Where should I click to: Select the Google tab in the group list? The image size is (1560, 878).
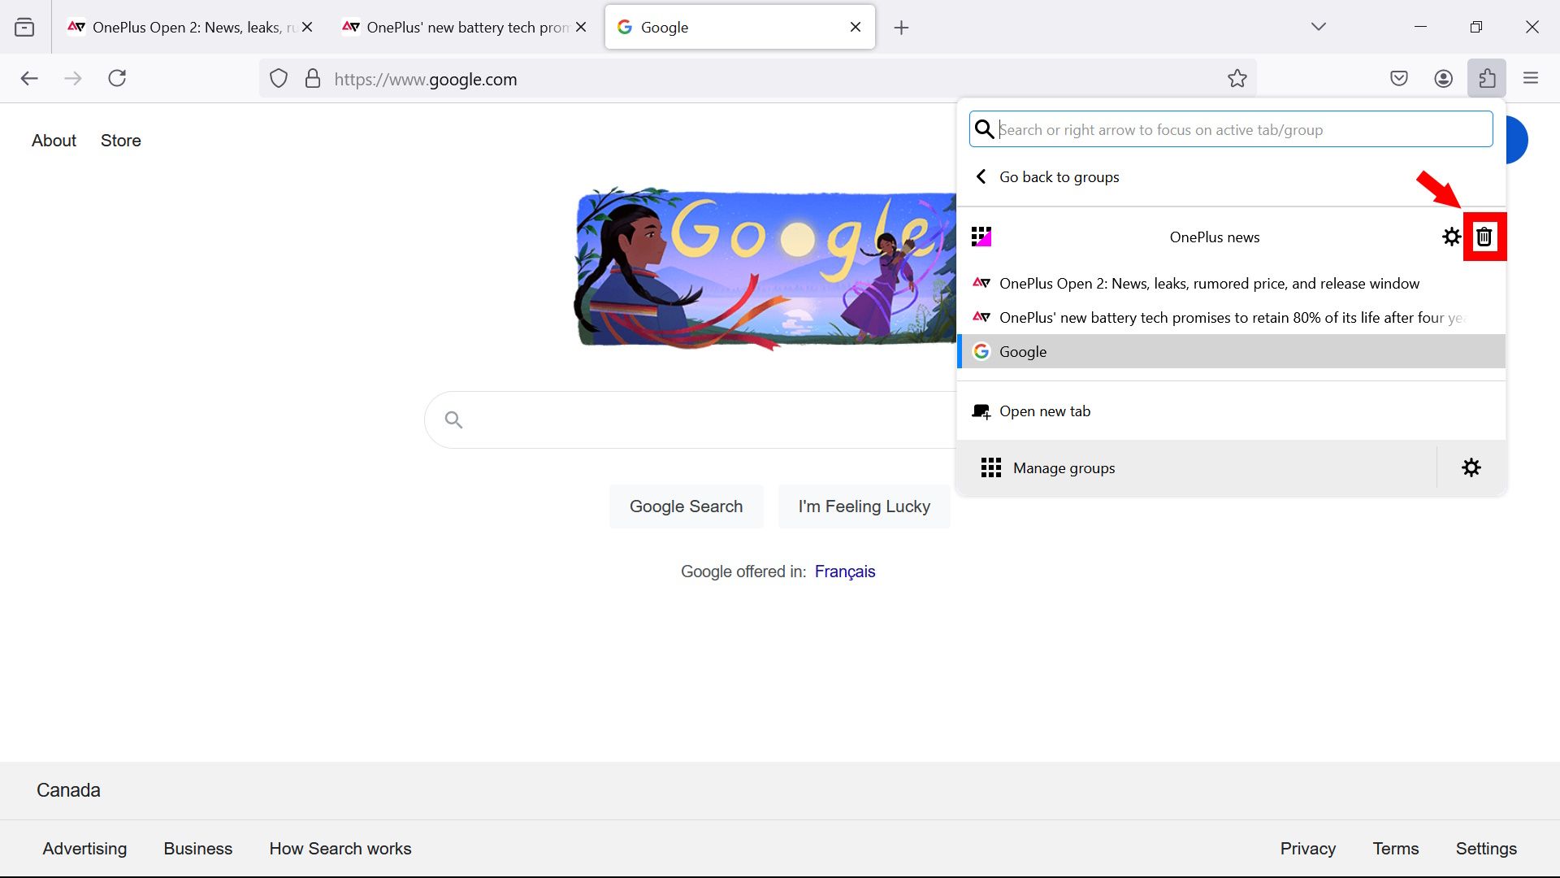click(x=1023, y=351)
